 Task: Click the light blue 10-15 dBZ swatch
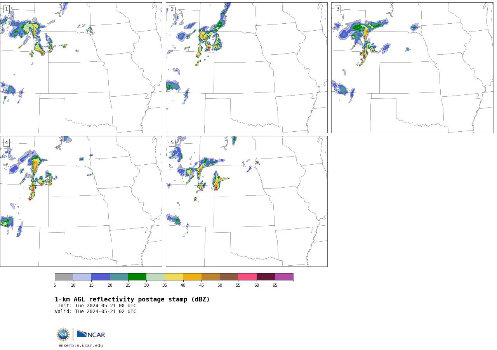pos(82,277)
